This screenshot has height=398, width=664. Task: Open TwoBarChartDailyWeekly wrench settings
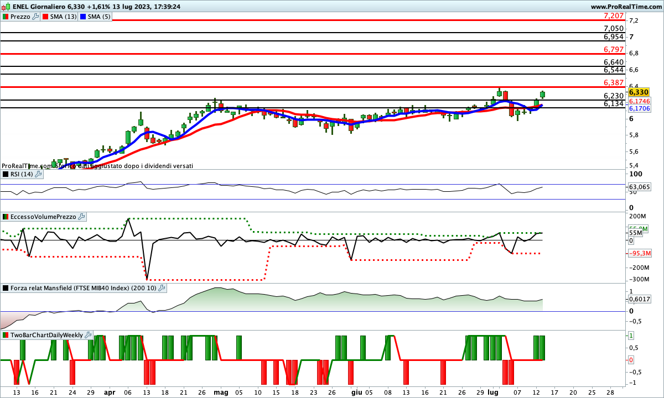[x=89, y=335]
